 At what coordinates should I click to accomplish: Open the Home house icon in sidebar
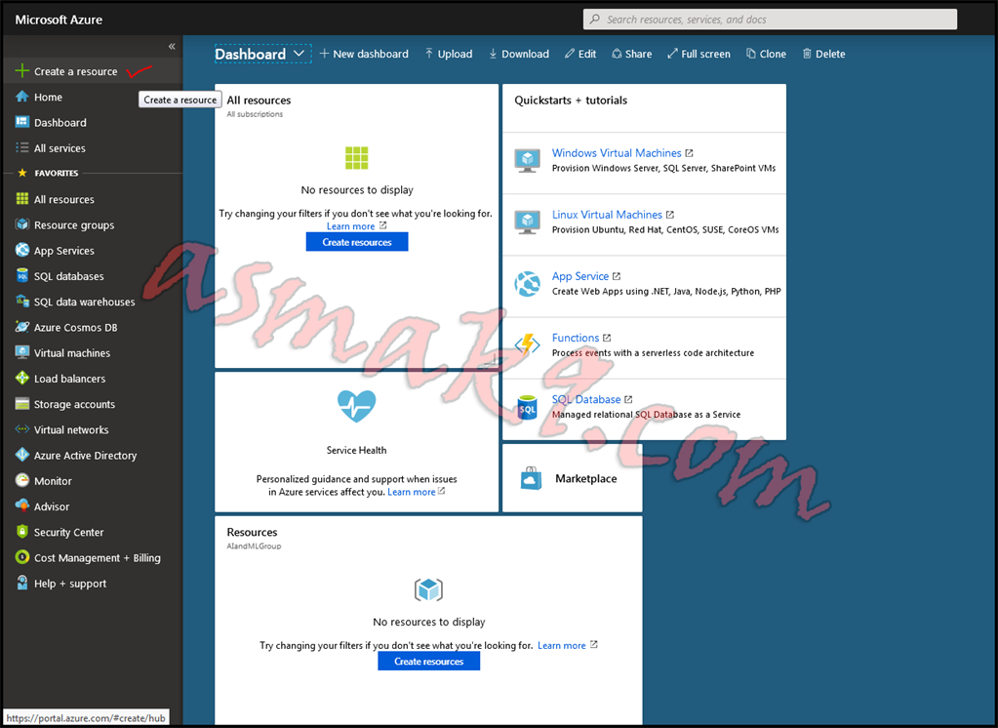22,97
